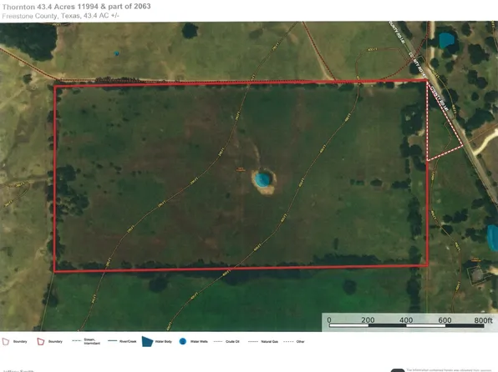Viewport: 498px width, 372px height.
Task: Click the 'Other' legend label
Action: 300,341
